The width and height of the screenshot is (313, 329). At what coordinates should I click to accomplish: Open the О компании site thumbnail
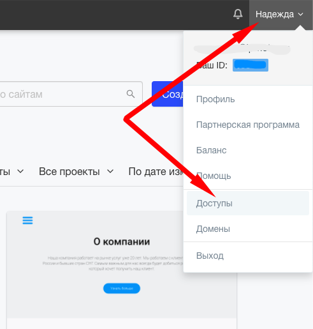(122, 264)
